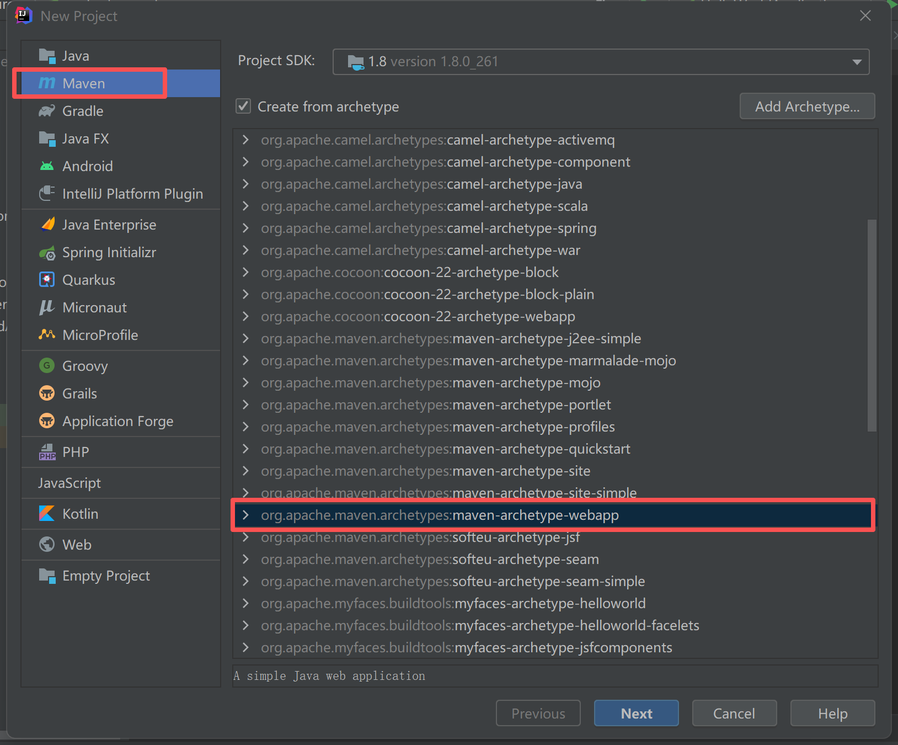Select myfaces-archetype-jsfcomponents row
This screenshot has width=898, height=745.
click(x=555, y=647)
